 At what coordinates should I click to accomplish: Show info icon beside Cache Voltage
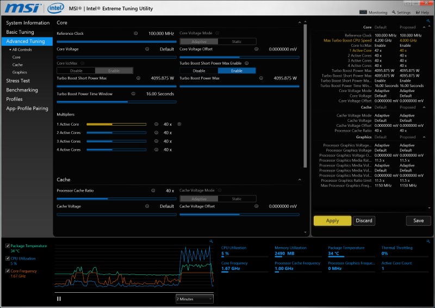(x=147, y=206)
